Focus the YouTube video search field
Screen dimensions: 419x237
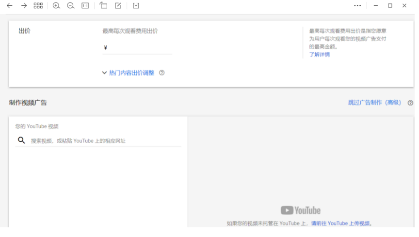(x=98, y=140)
